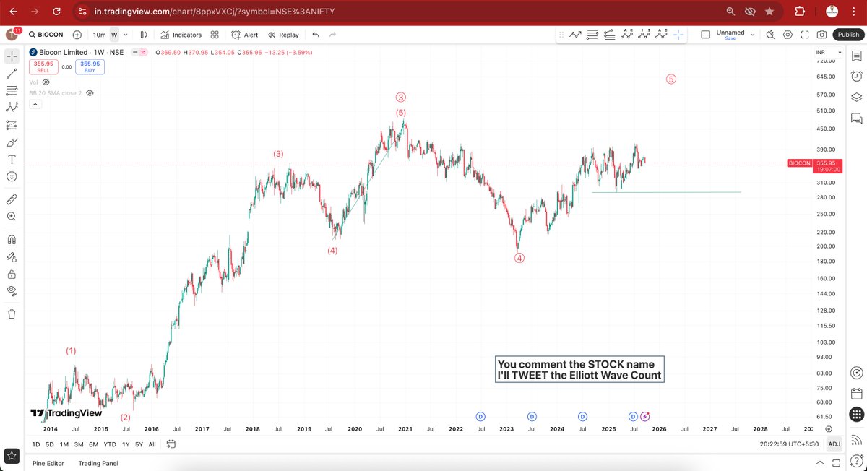The image size is (867, 471).
Task: Remove drawings with the trash icon
Action: 12,314
